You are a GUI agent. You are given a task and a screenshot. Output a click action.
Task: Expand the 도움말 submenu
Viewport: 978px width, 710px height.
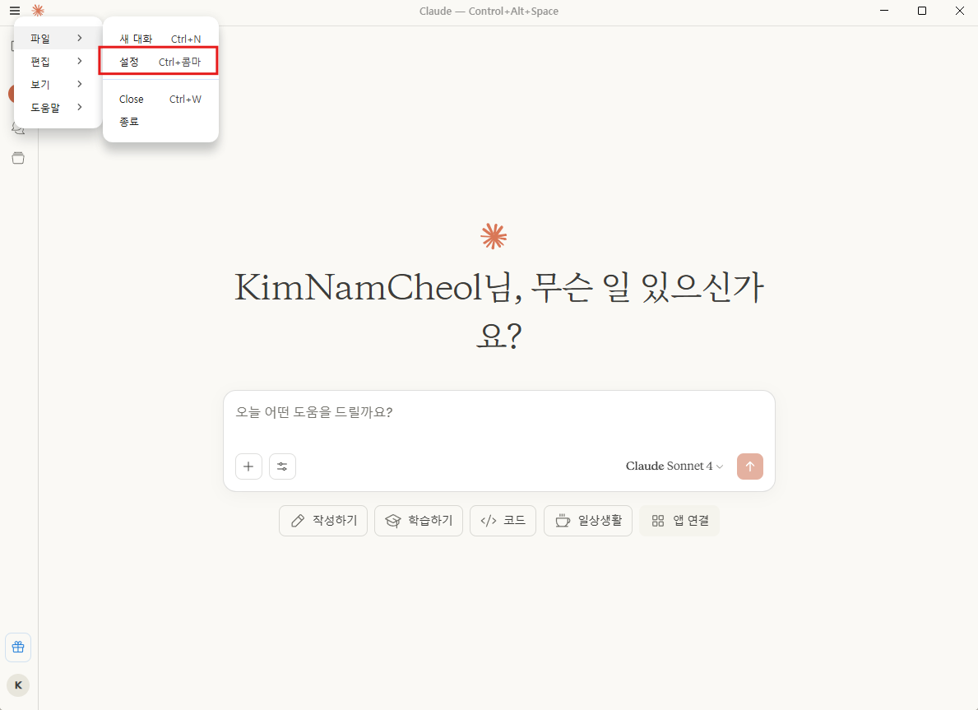[x=57, y=107]
